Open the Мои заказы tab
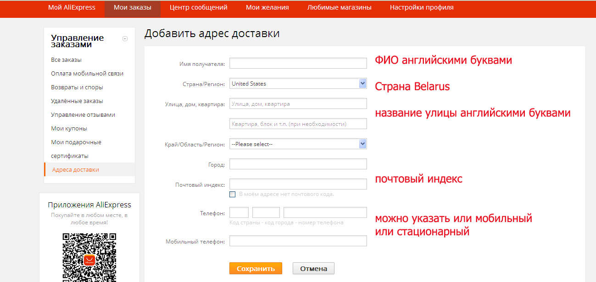The height and width of the screenshot is (282, 596). point(133,8)
